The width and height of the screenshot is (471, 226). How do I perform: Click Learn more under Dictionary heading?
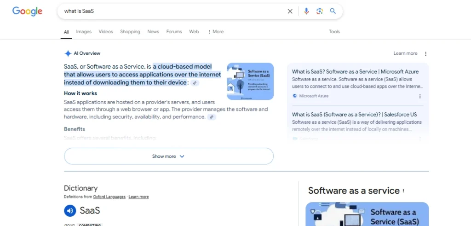(x=139, y=197)
